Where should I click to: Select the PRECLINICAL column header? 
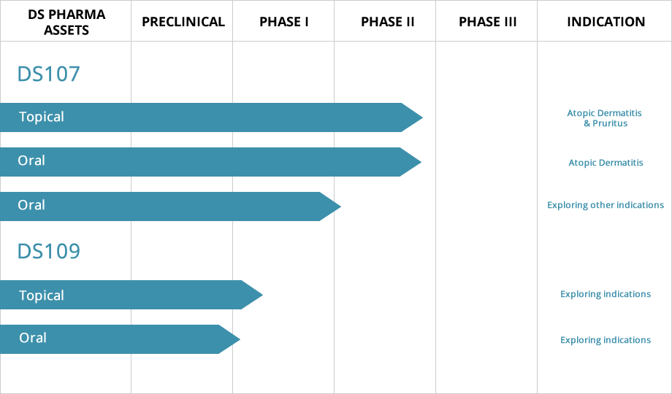(x=183, y=21)
